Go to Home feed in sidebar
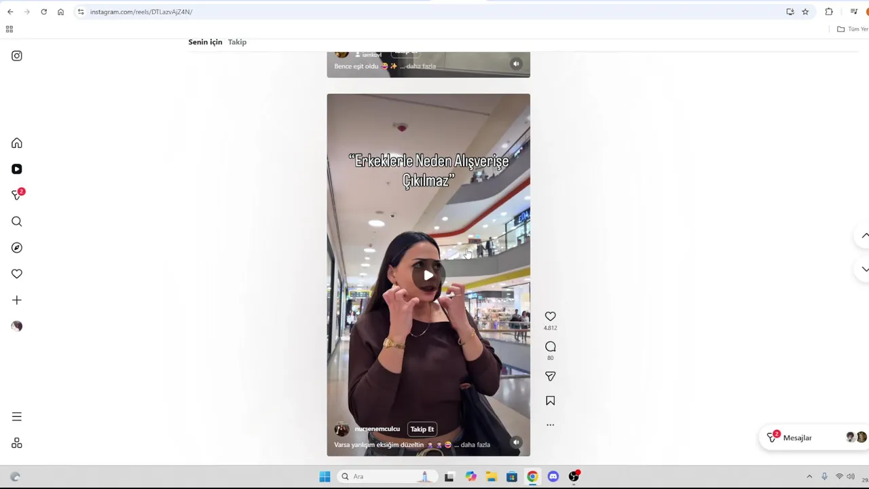 click(17, 143)
